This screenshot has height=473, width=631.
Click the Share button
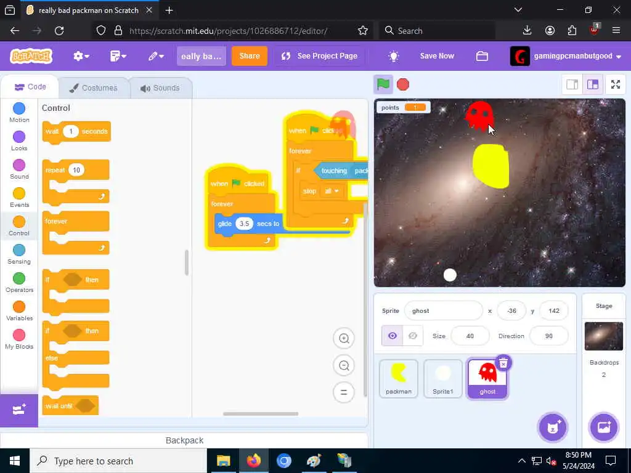tap(250, 56)
